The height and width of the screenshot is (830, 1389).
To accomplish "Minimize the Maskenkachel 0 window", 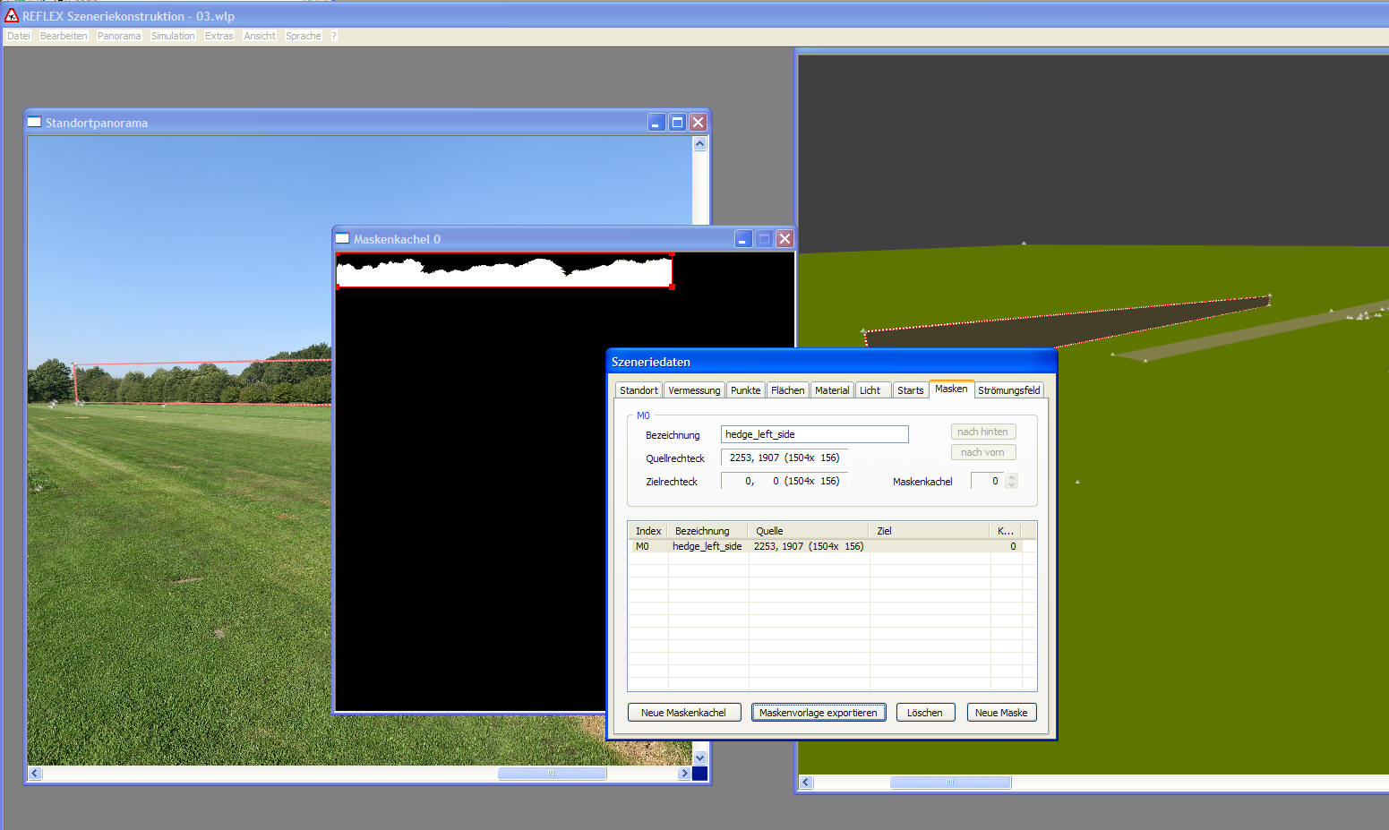I will pos(743,239).
